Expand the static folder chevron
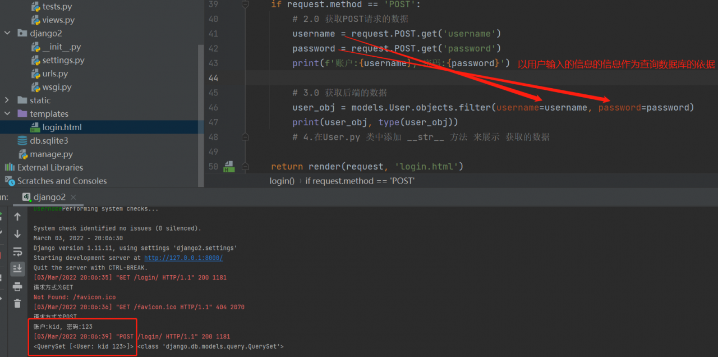Screen dimensions: 718x357 7,100
